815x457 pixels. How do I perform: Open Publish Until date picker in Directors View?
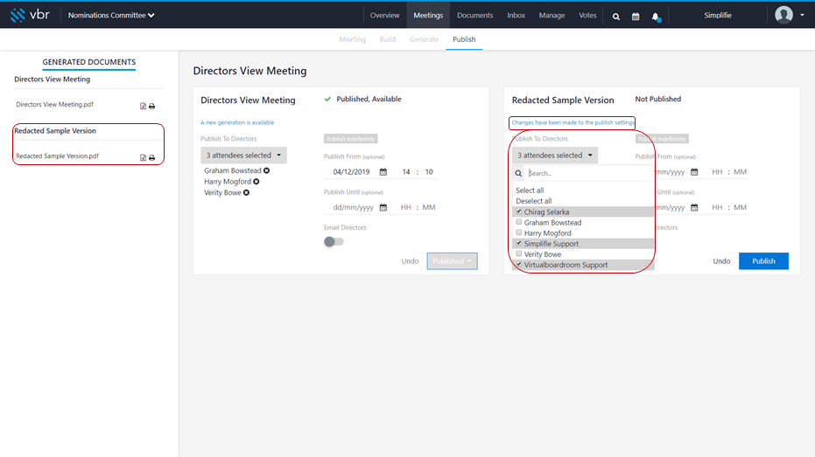tap(383, 207)
